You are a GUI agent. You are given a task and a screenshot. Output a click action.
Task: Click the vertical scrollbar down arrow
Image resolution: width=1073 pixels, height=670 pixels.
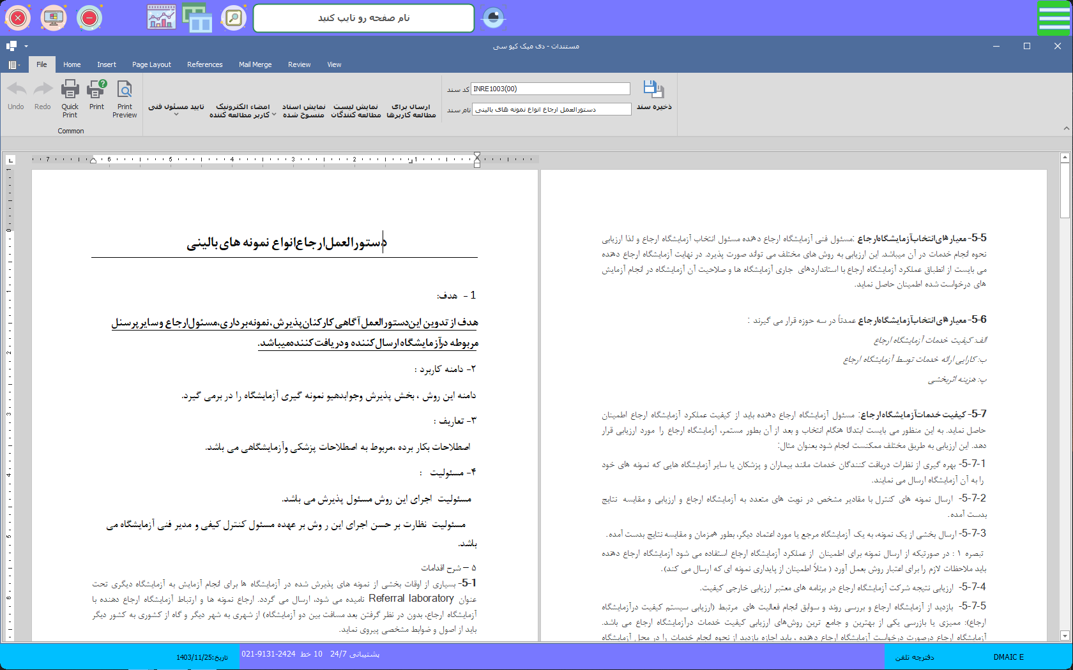[x=1065, y=636]
